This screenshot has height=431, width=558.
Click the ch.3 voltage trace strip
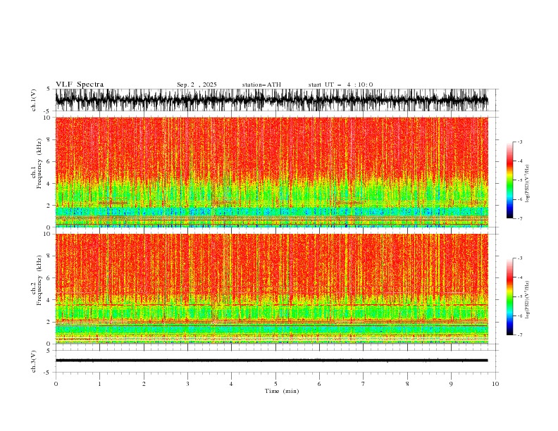pos(271,361)
